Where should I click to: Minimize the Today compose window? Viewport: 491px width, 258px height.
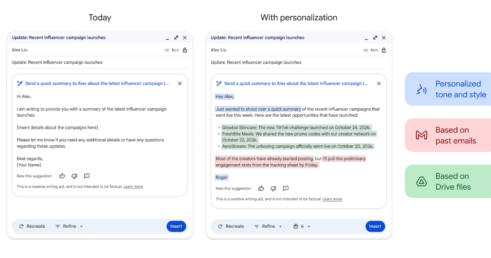point(167,38)
